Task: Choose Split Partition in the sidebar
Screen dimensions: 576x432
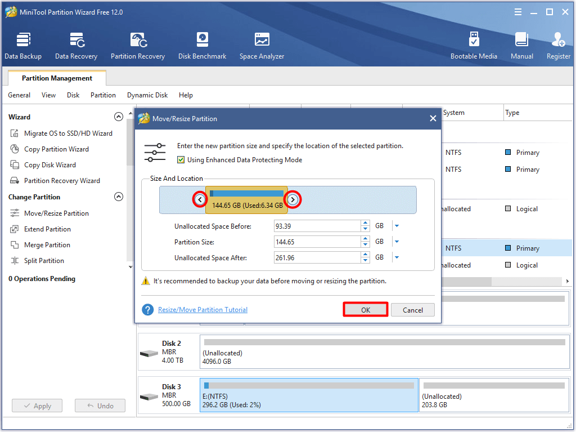Action: pyautogui.click(x=44, y=261)
